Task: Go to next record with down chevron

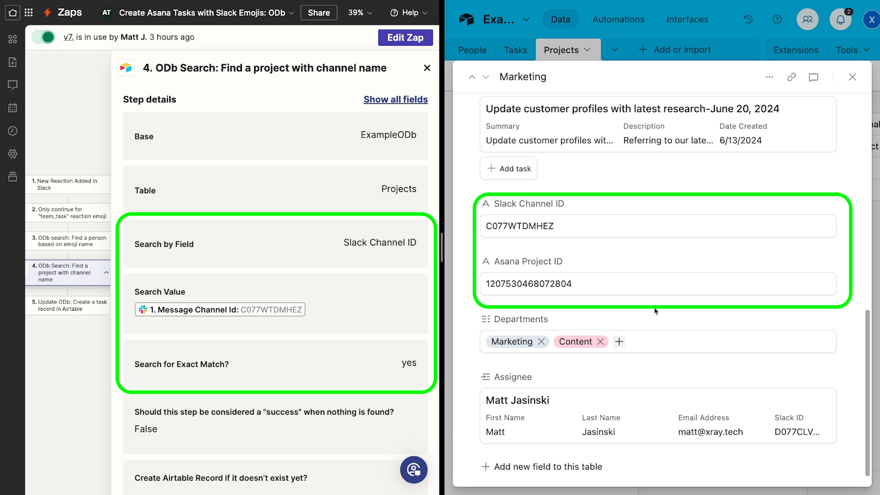Action: tap(486, 77)
